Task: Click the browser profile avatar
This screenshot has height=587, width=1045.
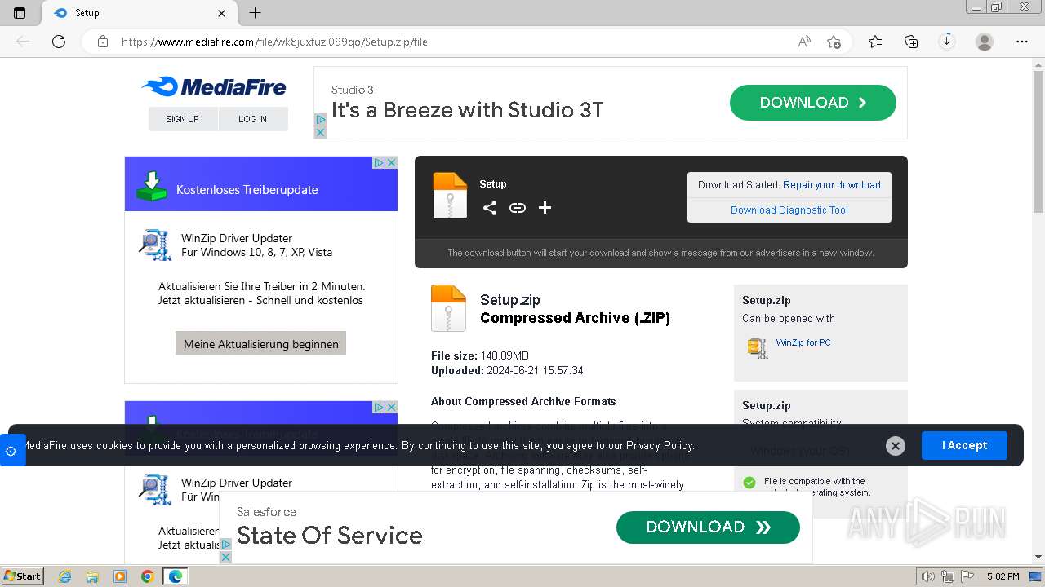Action: point(985,42)
